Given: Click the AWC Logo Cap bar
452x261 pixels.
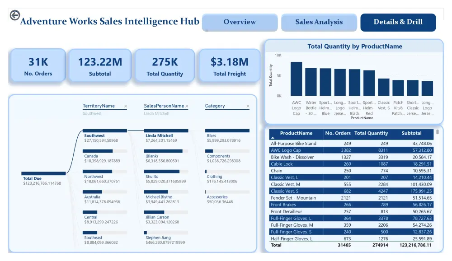Looking at the screenshot, I should click(x=297, y=79).
